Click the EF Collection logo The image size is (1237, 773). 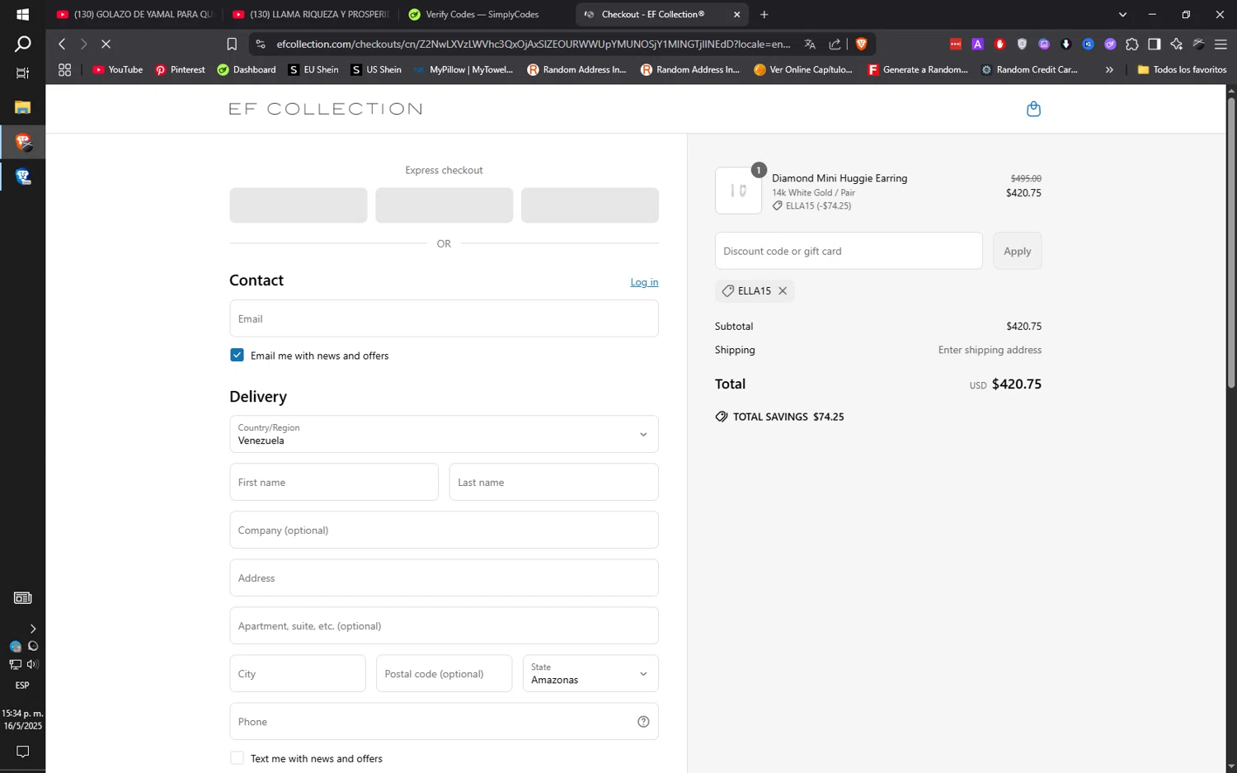pyautogui.click(x=325, y=109)
